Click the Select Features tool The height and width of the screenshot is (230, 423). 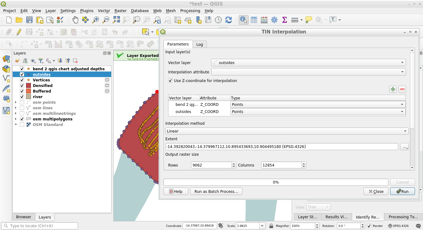[x=145, y=32]
